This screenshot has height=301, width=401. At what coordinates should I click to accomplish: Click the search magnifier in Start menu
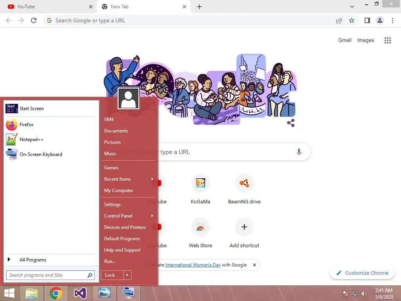click(90, 275)
